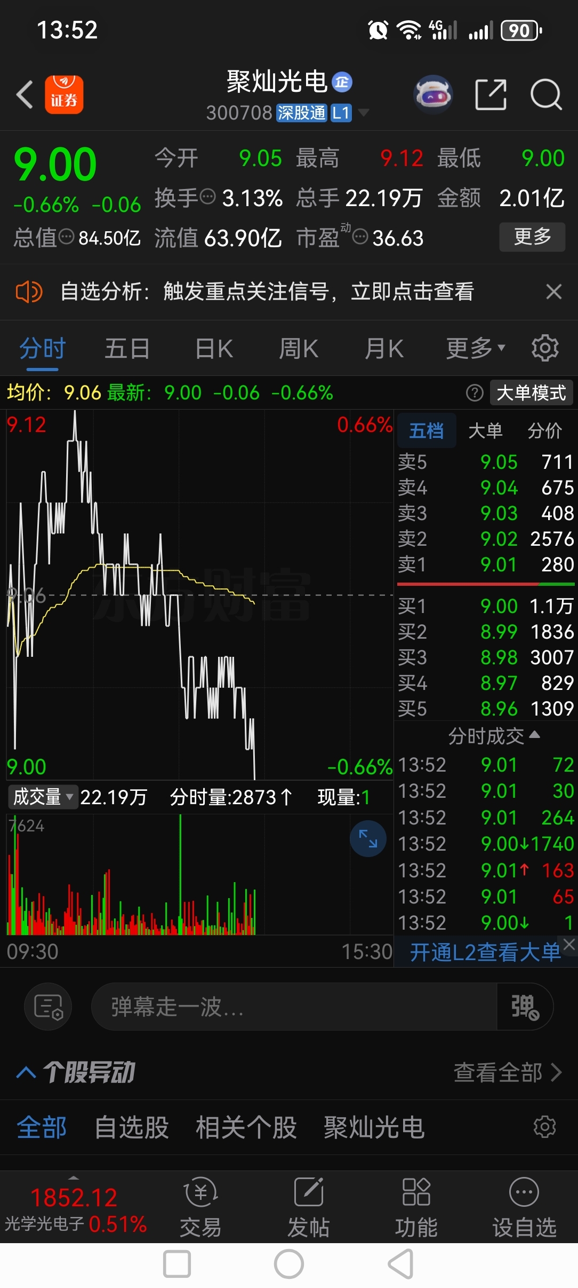This screenshot has height=1288, width=578.
Task: Select the 自选股 filter tab
Action: (132, 1128)
